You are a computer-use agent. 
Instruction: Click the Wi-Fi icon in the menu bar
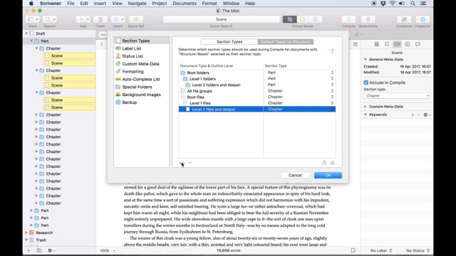pyautogui.click(x=393, y=4)
